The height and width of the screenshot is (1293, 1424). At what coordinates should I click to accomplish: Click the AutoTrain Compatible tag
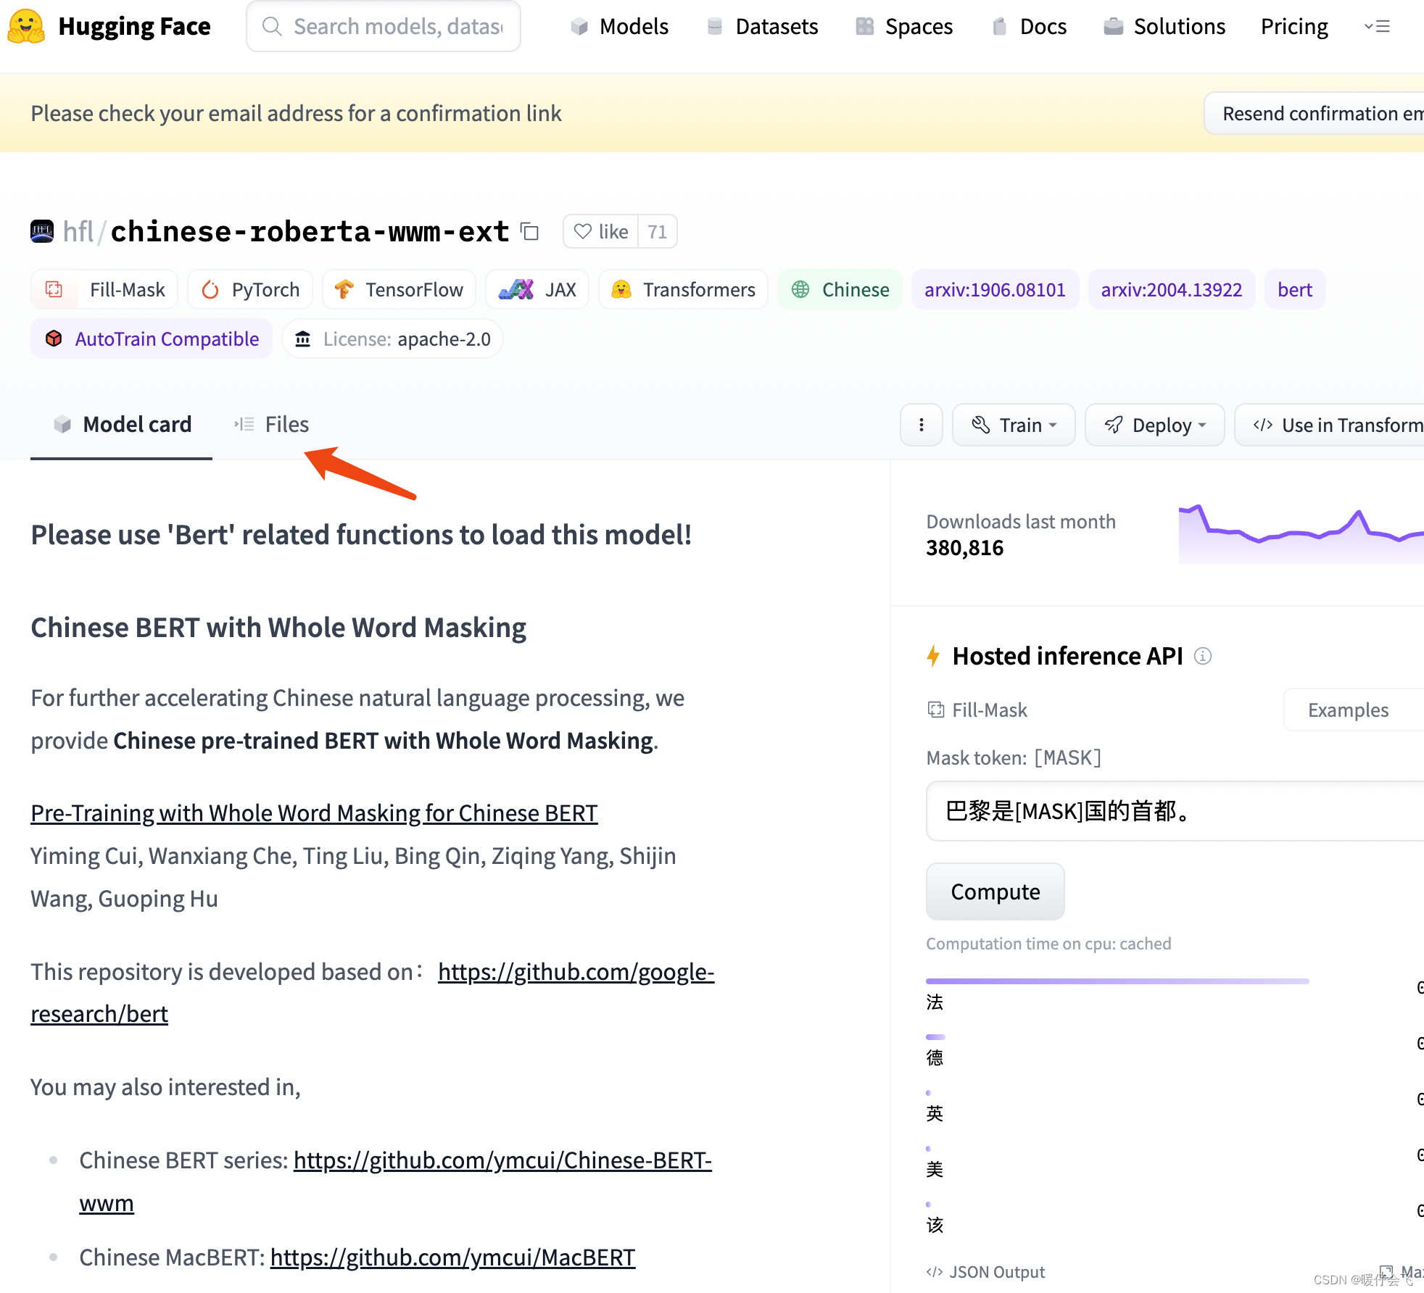point(152,338)
